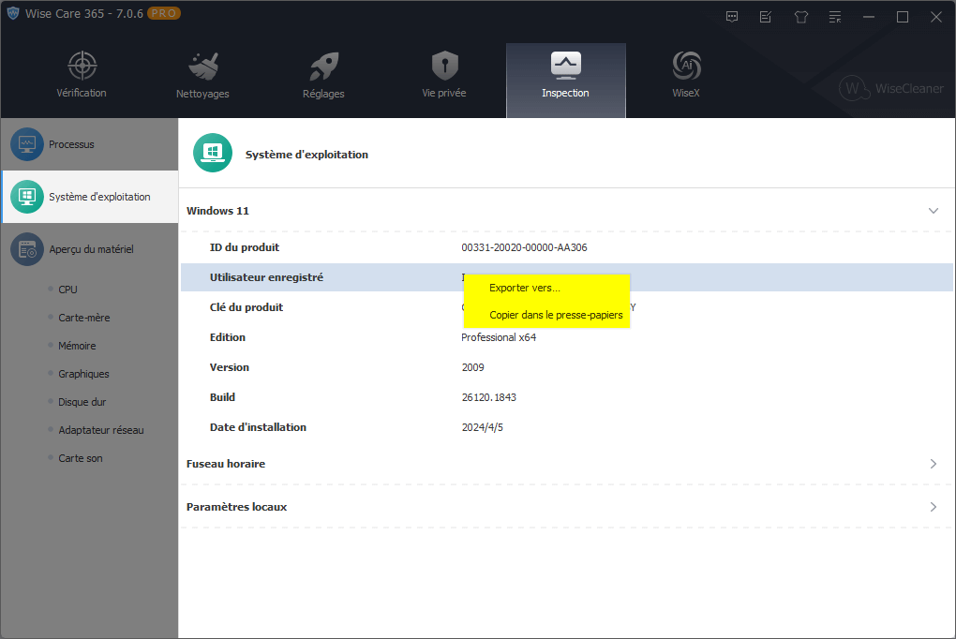Choose Copier dans le presse-papiers
Viewport: 956px width, 639px height.
(547, 315)
